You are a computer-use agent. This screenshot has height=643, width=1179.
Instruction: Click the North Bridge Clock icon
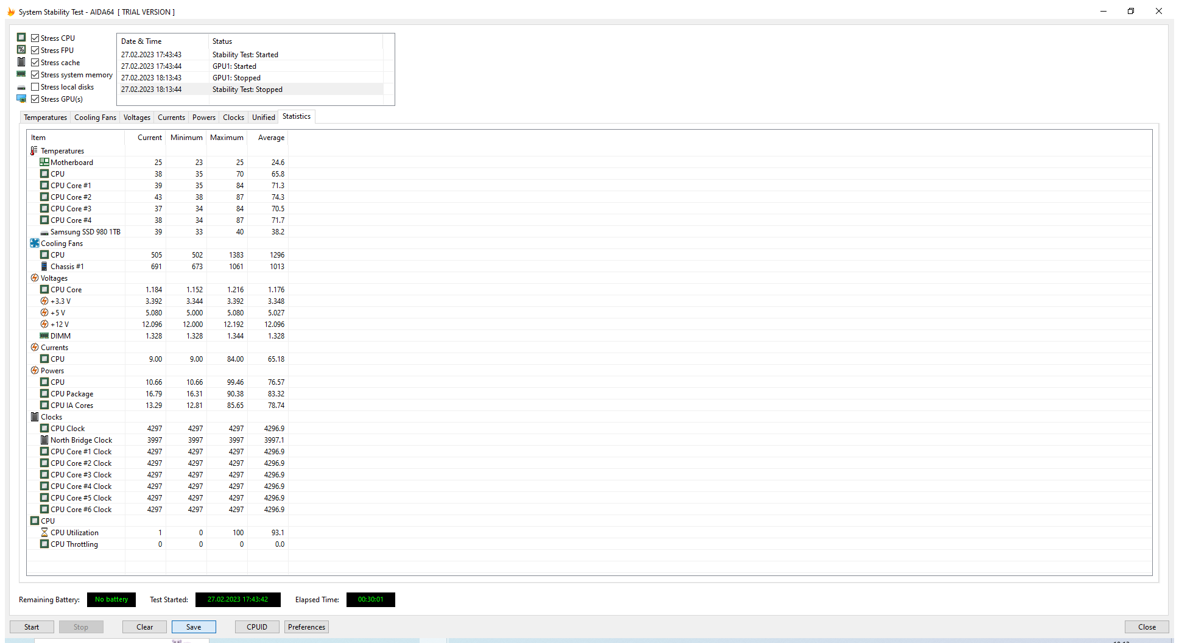click(44, 440)
